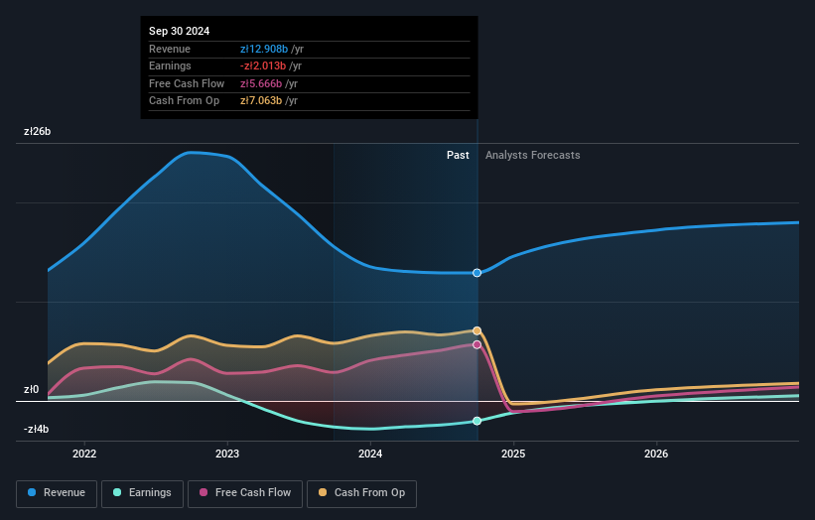Click the zł0 y-axis label

[x=31, y=390]
